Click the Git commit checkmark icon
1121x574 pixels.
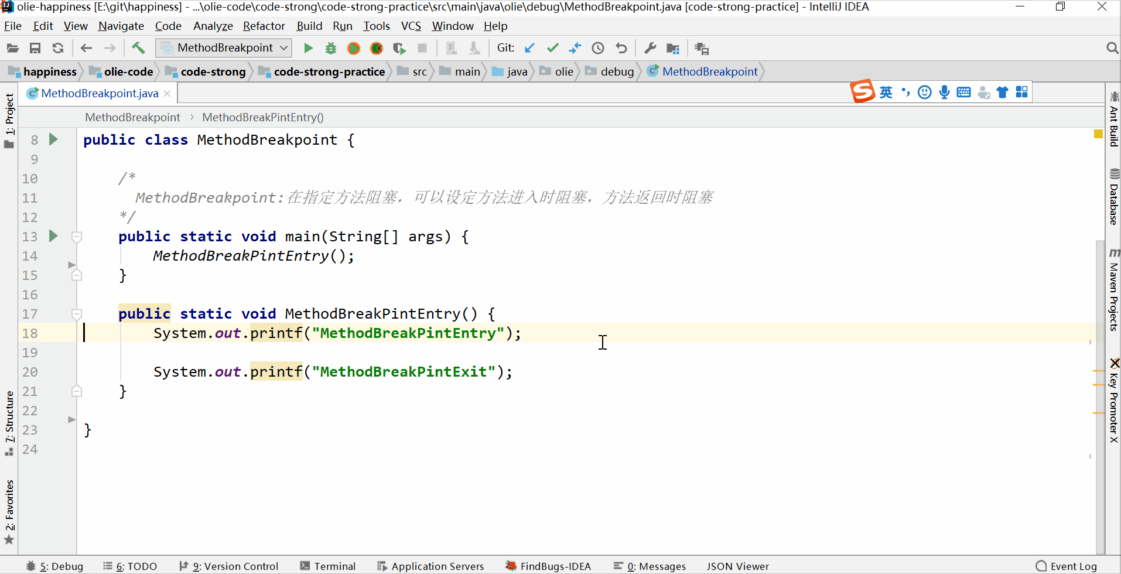tap(552, 48)
